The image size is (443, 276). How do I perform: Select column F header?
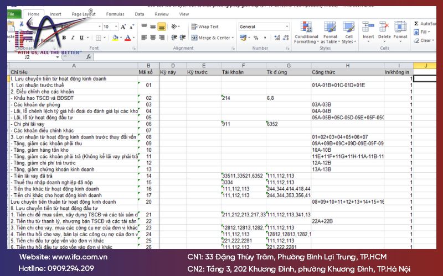(x=243, y=66)
